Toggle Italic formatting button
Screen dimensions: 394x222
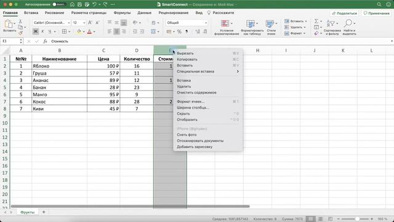point(42,31)
